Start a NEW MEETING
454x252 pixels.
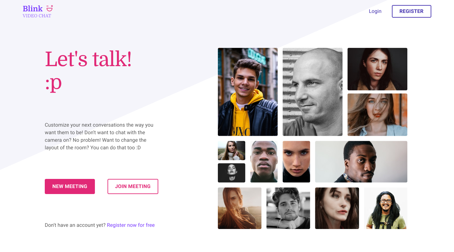pos(70,186)
